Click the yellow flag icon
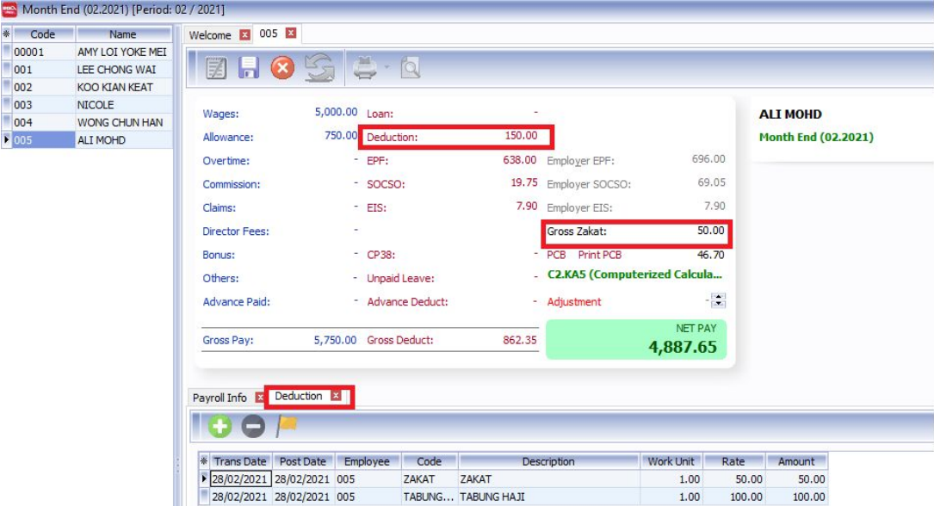The height and width of the screenshot is (506, 934). coord(286,426)
